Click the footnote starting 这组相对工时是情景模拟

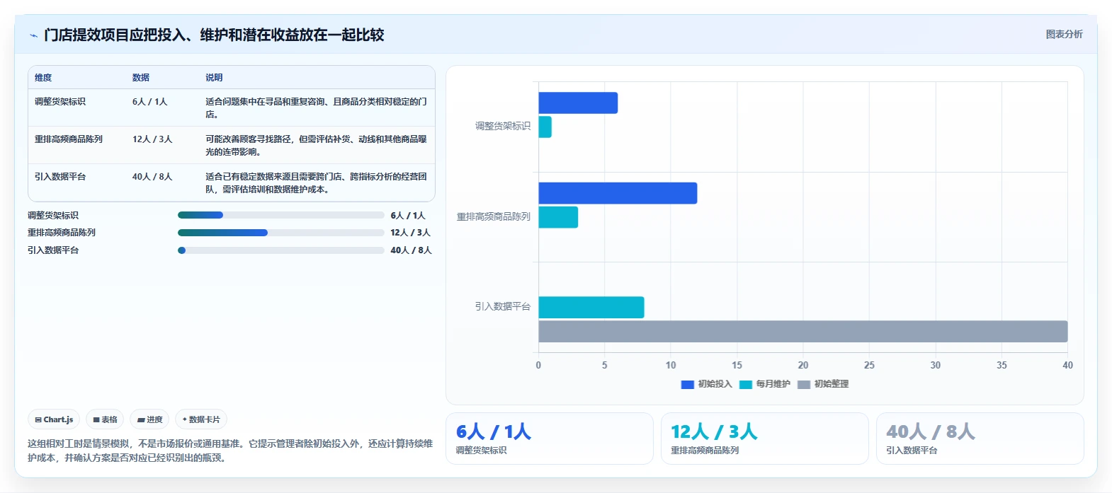tap(230, 451)
